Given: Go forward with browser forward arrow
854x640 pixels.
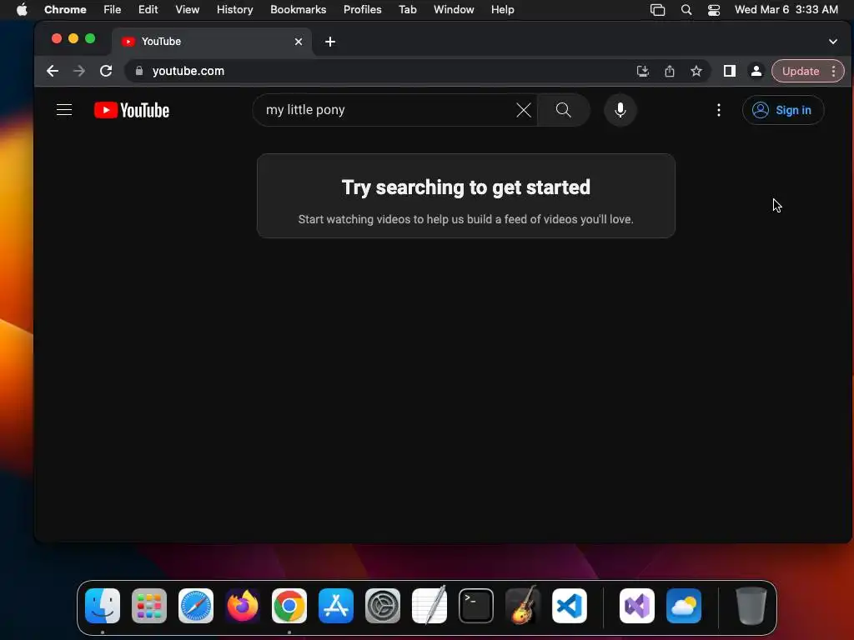Looking at the screenshot, I should [79, 71].
